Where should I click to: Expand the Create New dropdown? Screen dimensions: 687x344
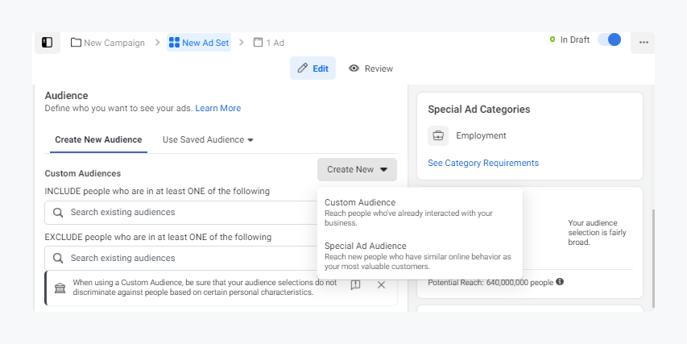pos(357,169)
